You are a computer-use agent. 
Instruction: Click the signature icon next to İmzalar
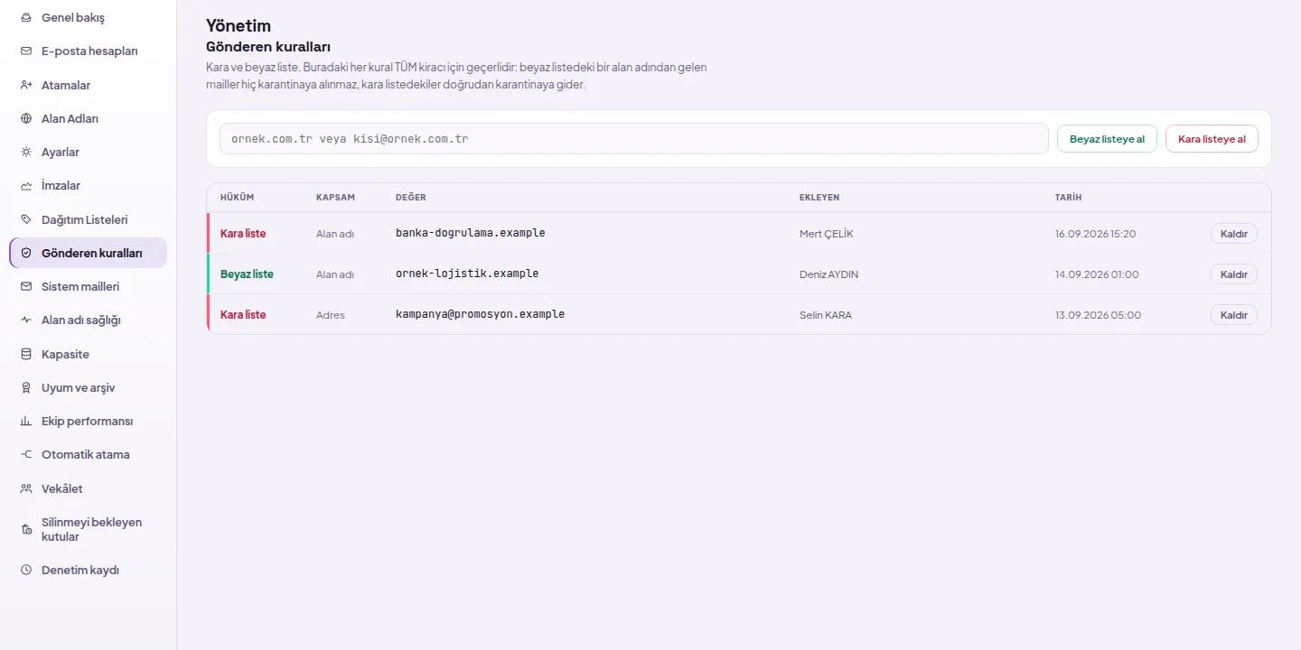[26, 186]
